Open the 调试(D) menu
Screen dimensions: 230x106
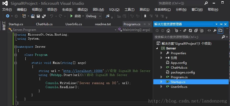click(x=83, y=10)
